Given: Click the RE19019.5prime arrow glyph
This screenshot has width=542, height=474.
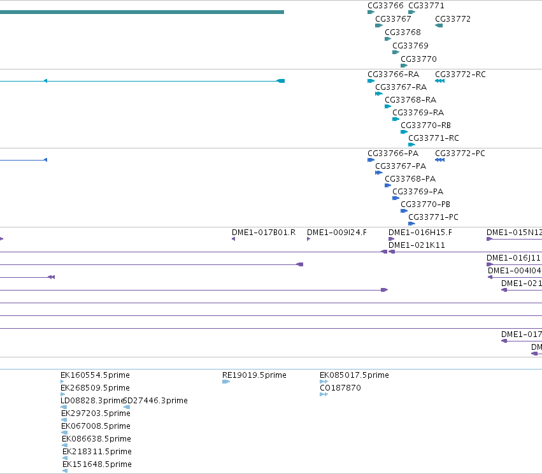Looking at the screenshot, I should click(x=226, y=382).
